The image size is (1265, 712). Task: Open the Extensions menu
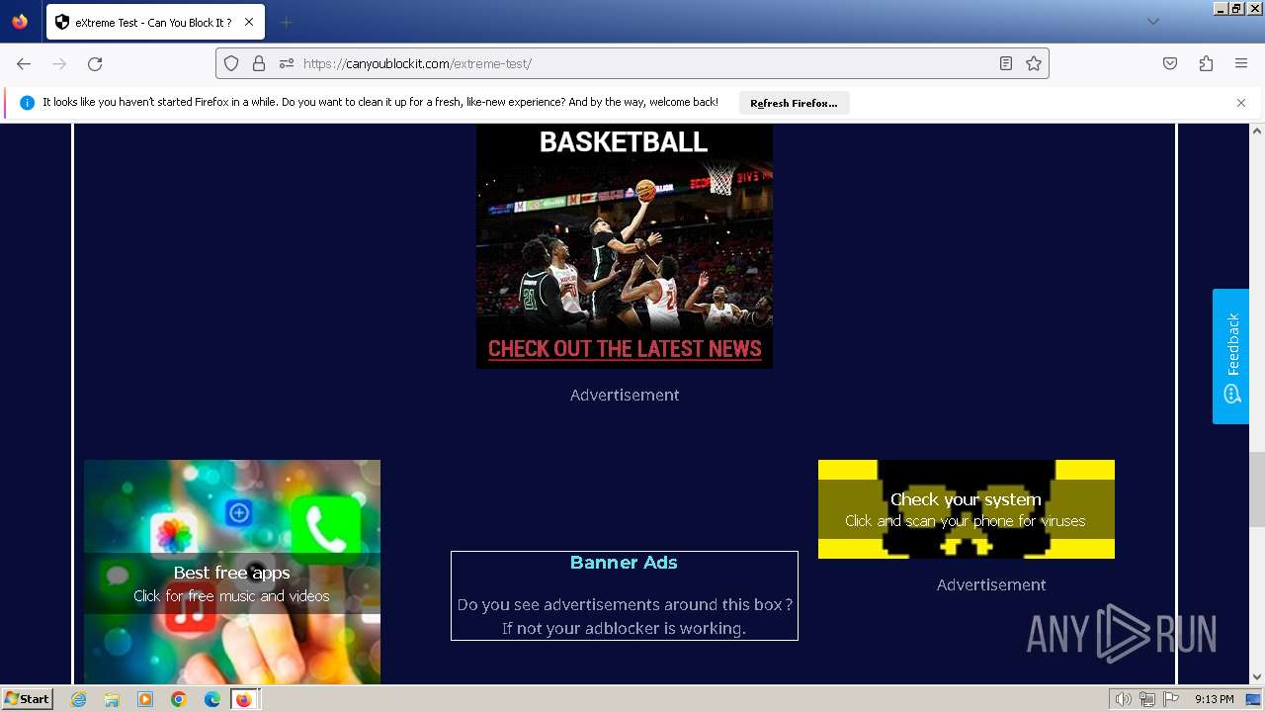tap(1206, 63)
